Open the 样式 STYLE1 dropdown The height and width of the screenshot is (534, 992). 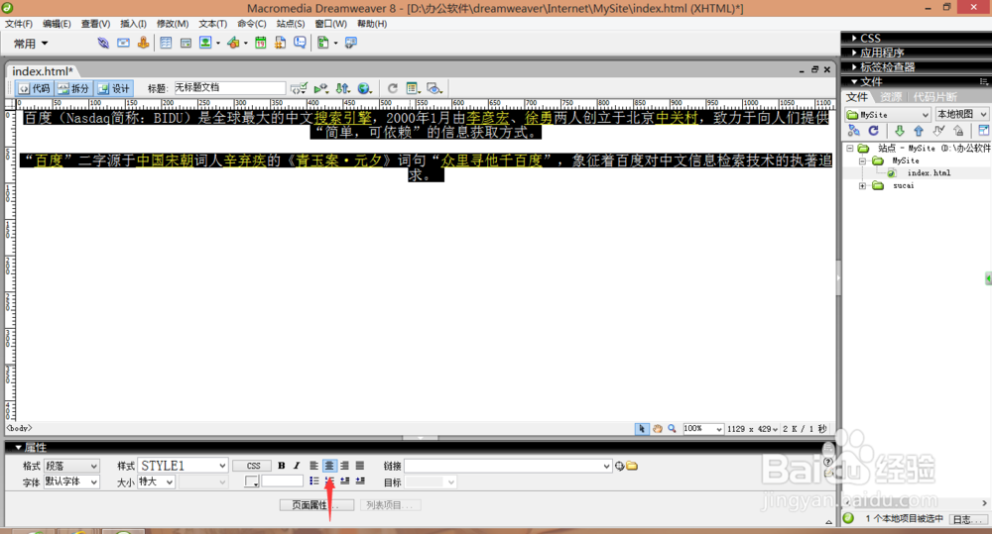(x=183, y=466)
